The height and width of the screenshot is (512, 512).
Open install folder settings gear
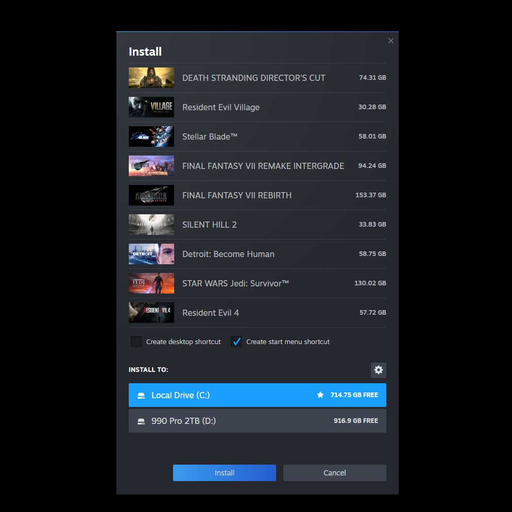(378, 370)
